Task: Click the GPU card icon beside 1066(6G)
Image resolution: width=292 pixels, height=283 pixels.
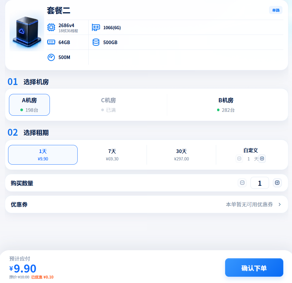Action: [x=96, y=27]
